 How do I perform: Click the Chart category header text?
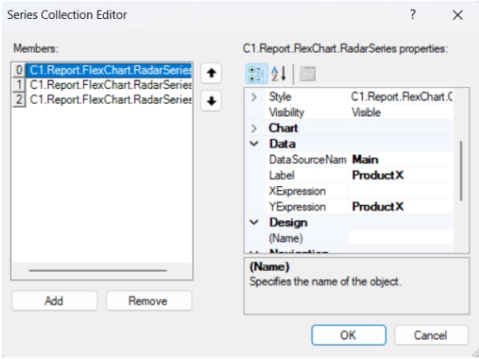(x=283, y=128)
